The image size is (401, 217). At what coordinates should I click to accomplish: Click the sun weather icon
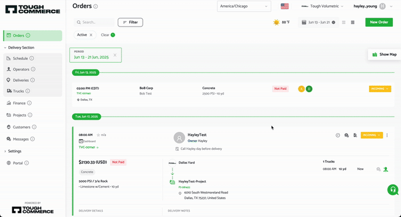(276, 22)
